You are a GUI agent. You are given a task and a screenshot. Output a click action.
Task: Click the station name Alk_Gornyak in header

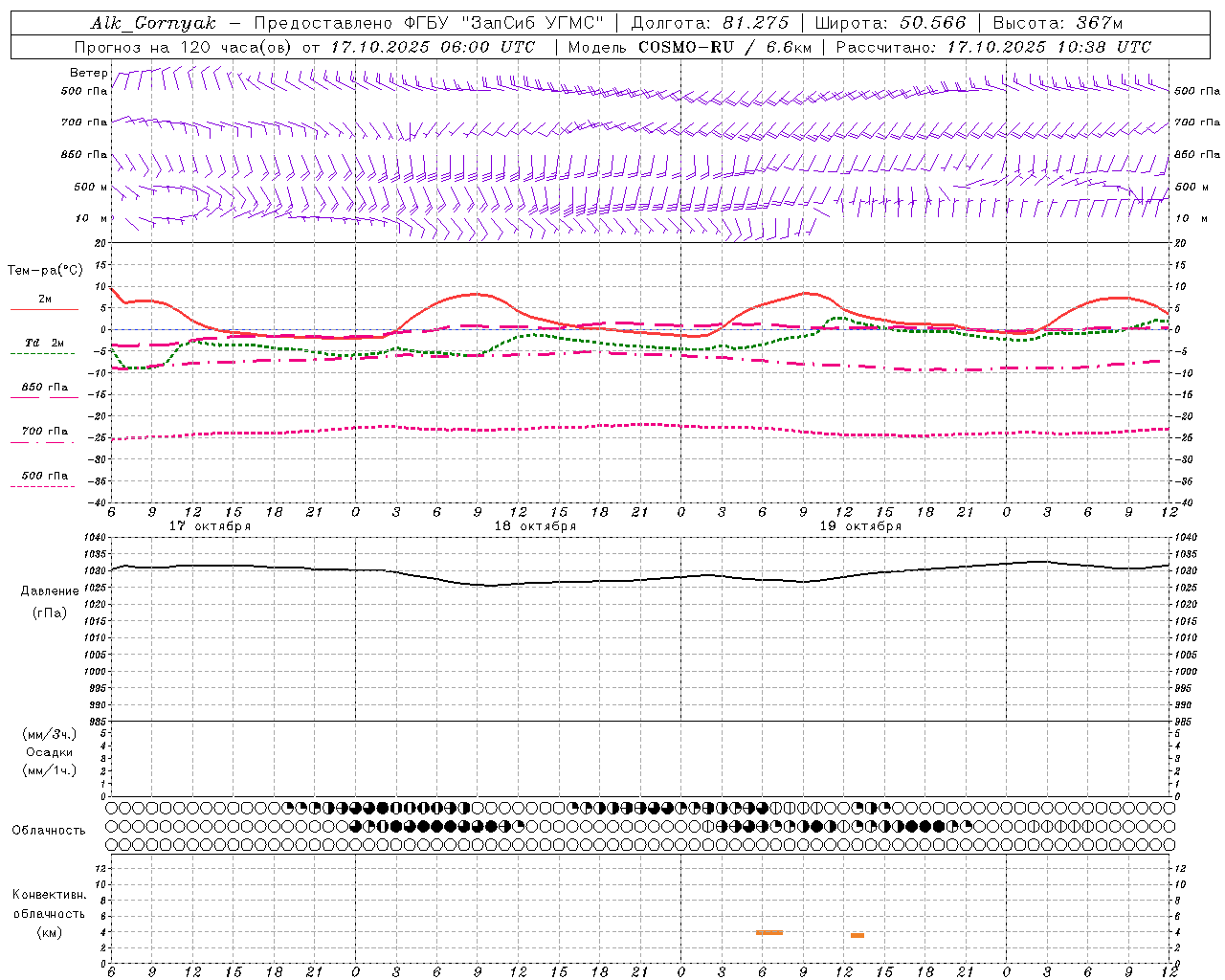[153, 23]
